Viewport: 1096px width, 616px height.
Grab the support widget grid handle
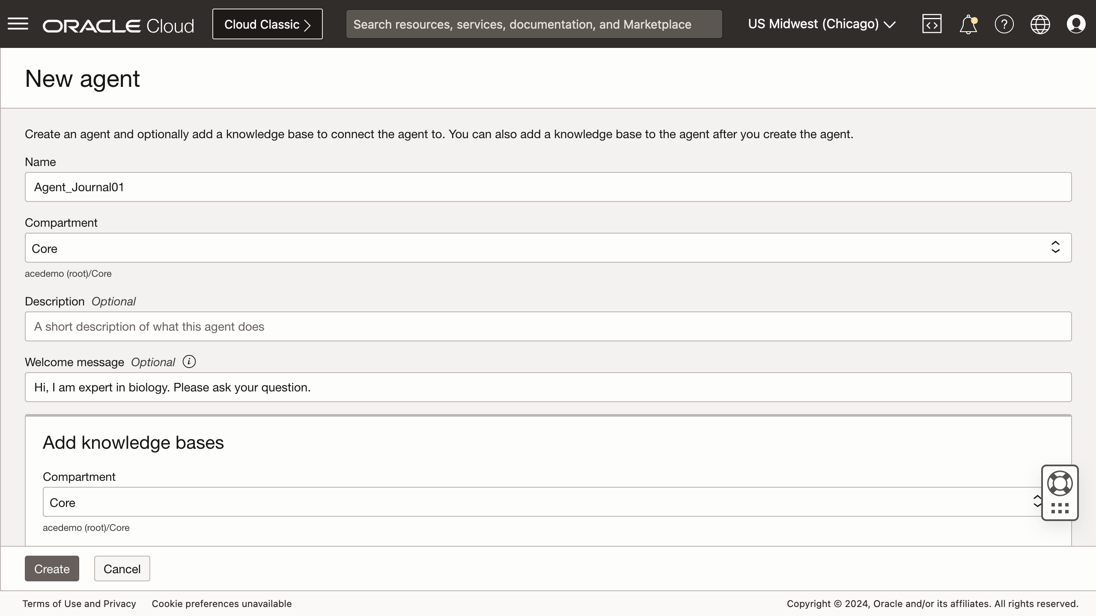1060,508
